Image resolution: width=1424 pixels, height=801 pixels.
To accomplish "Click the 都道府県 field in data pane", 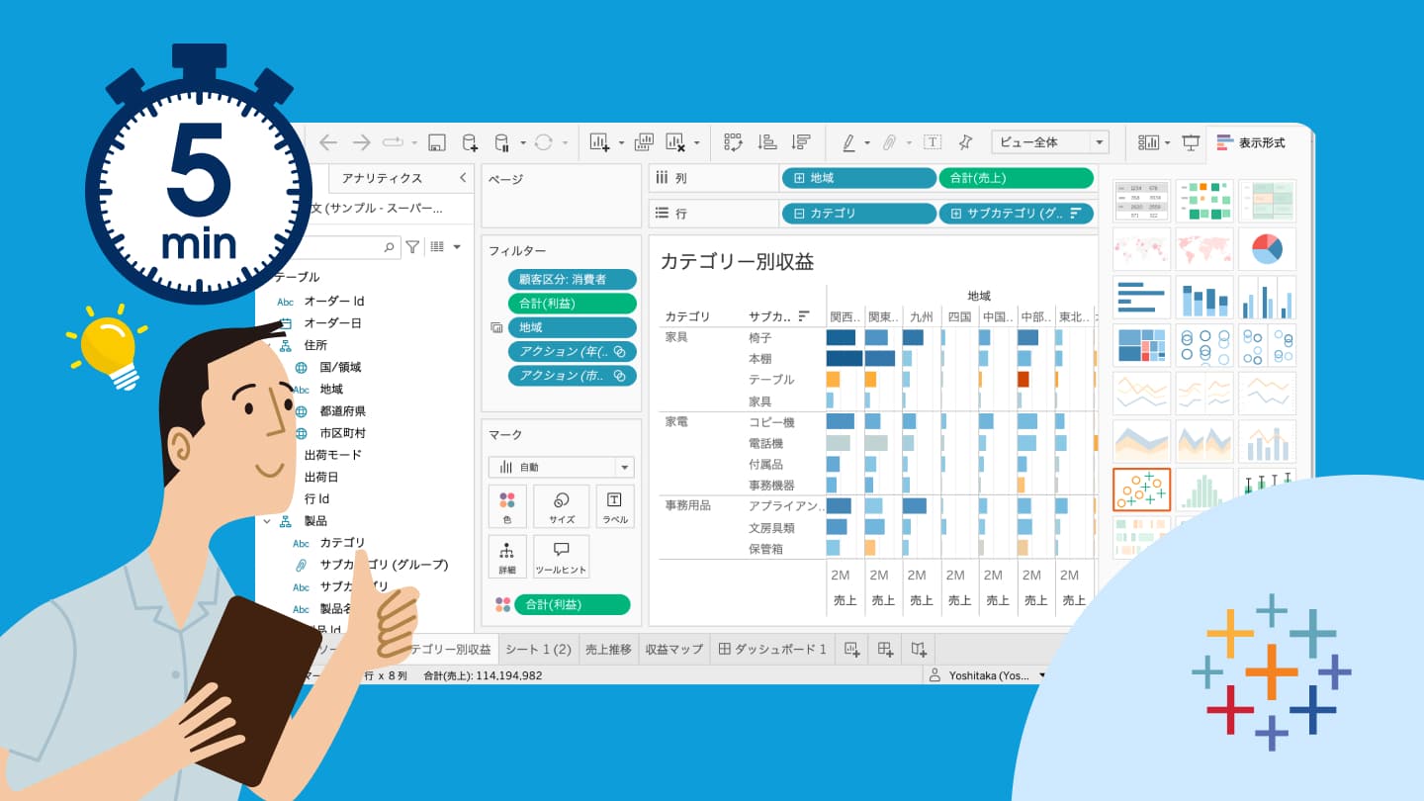I will (x=343, y=411).
